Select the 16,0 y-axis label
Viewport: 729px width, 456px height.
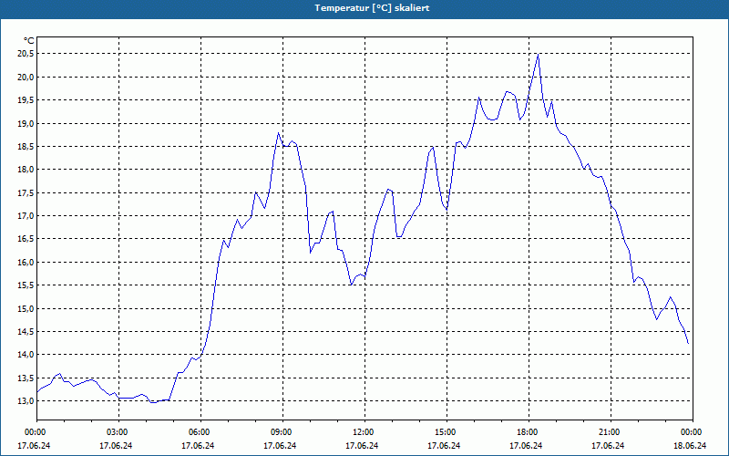(x=26, y=263)
